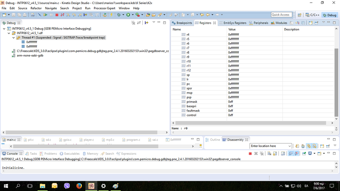Click the Pin Console icon
Screen dimensions: 340x191
coord(304,154)
